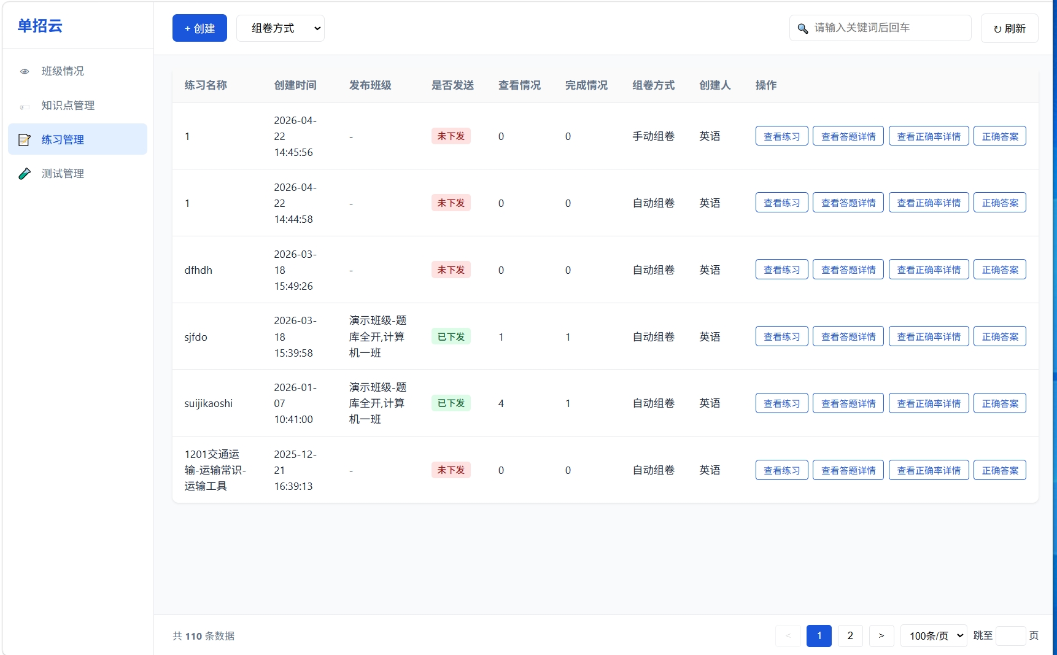The image size is (1057, 655).
Task: Click 查看正确率详情 for the 1201交通运输 row
Action: 929,470
